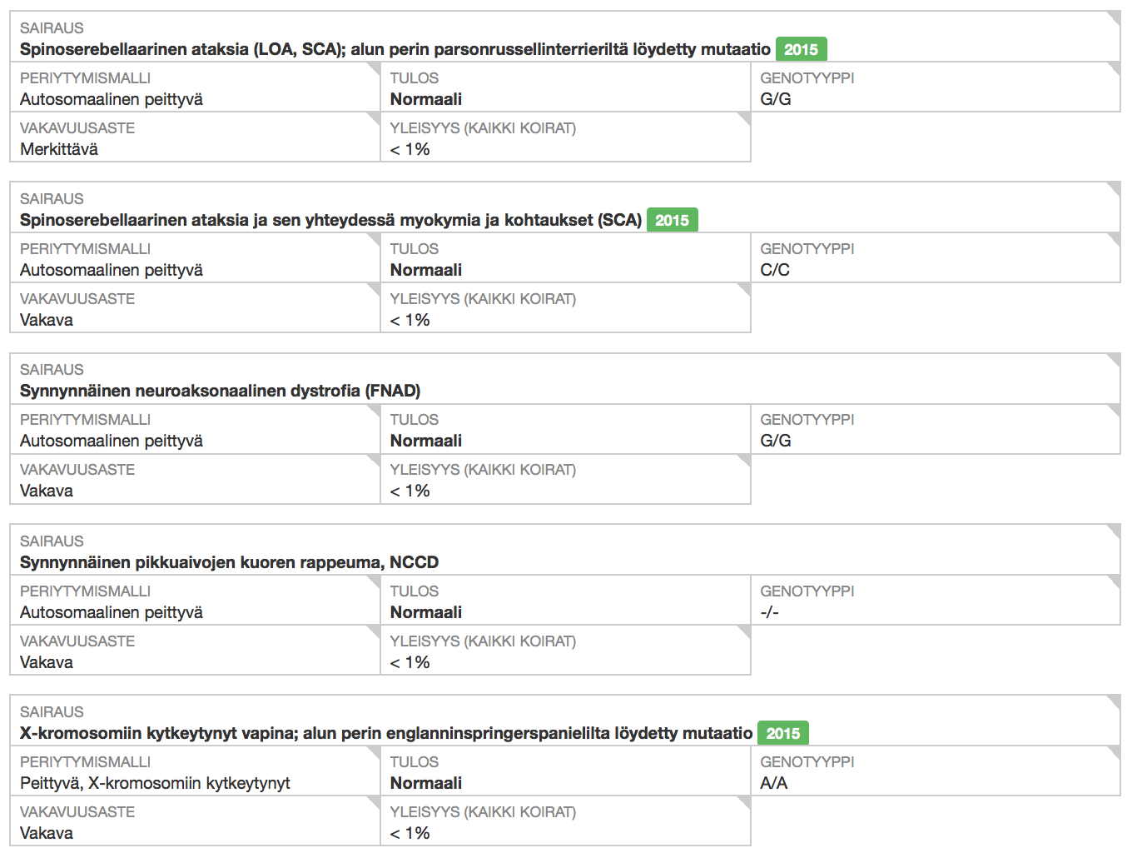Click 2015 badge beside myokymia ja kohtaukset (SCA)
This screenshot has height=858, width=1132.
click(x=672, y=220)
